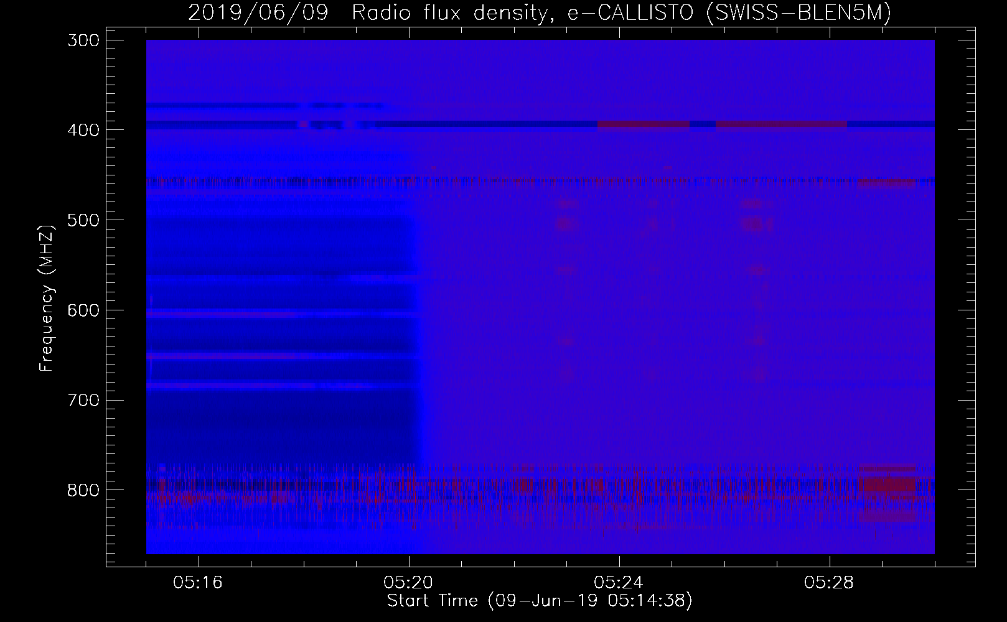The width and height of the screenshot is (1007, 622).
Task: Click the 05:16 time tick label
Action: [x=199, y=582]
